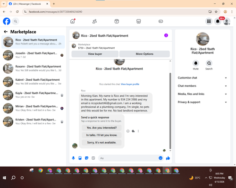The height and width of the screenshot is (188, 236).
Task: Open the Kayla conversation in the list
Action: (x=33, y=95)
